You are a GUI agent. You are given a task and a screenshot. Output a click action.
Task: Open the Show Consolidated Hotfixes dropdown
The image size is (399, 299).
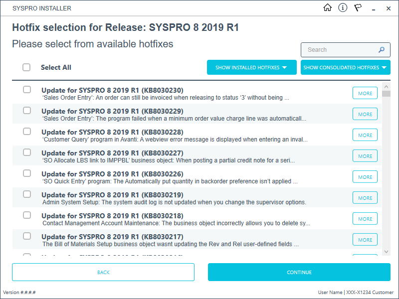pyautogui.click(x=345, y=67)
